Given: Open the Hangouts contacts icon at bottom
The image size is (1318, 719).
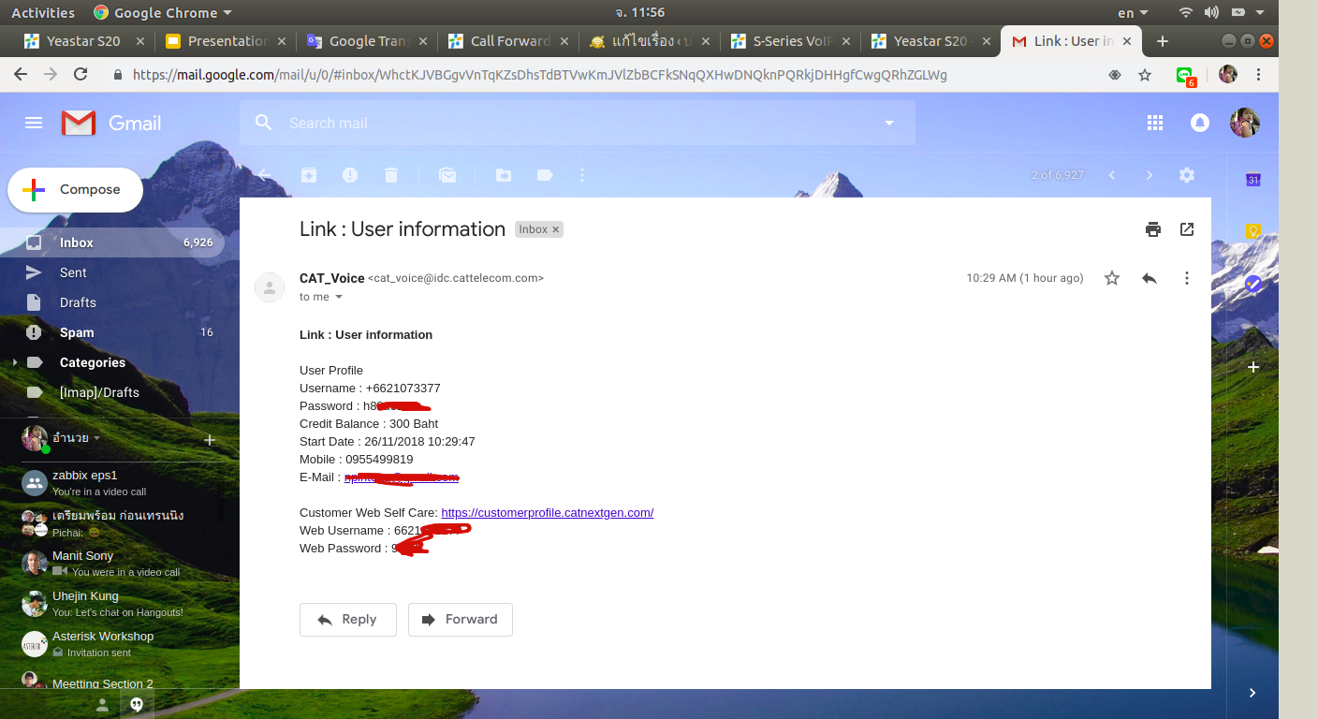Looking at the screenshot, I should [x=102, y=705].
